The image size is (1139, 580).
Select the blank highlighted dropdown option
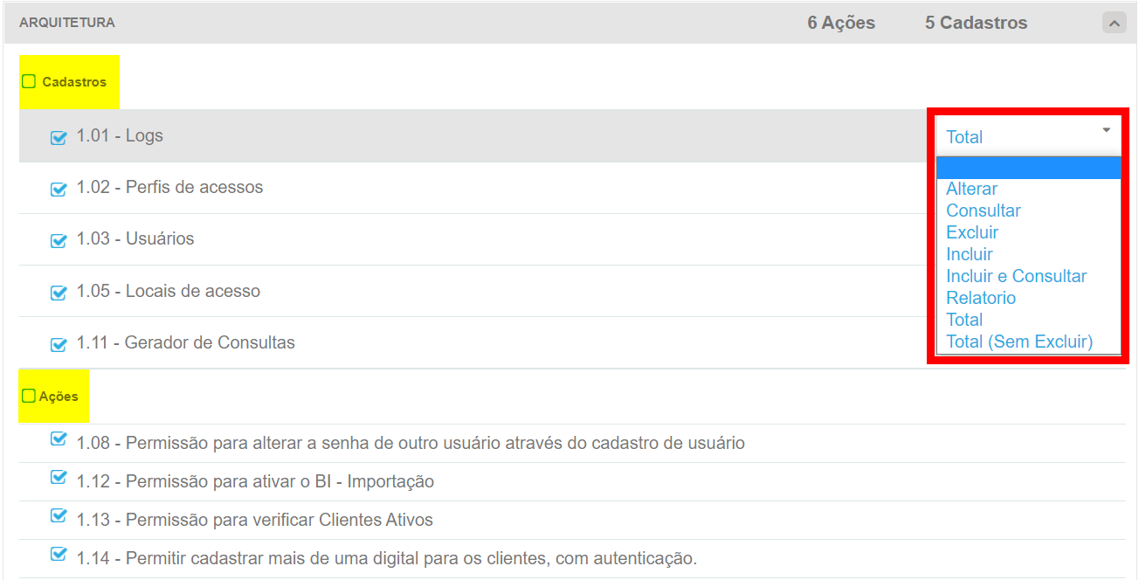[1028, 168]
